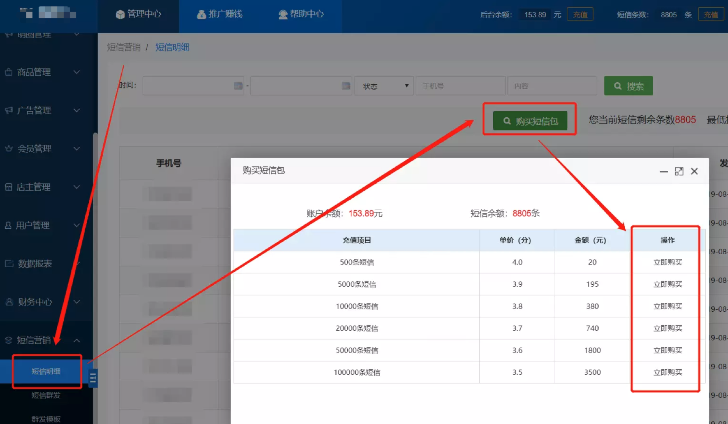Click 立即购买 for 100000条短信 package
This screenshot has height=424, width=728.
(667, 372)
